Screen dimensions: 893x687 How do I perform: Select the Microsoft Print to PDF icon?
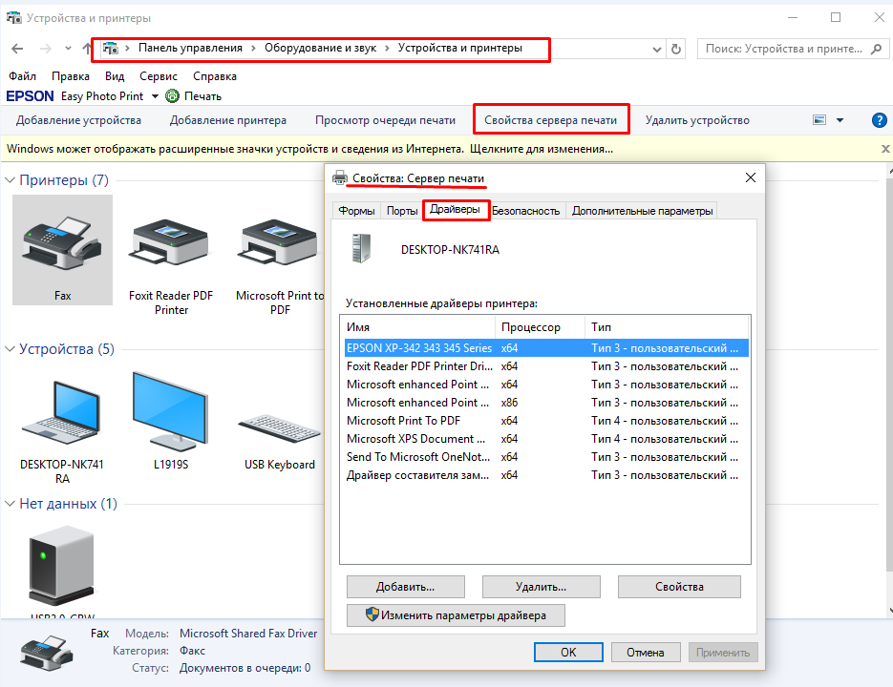click(x=279, y=242)
